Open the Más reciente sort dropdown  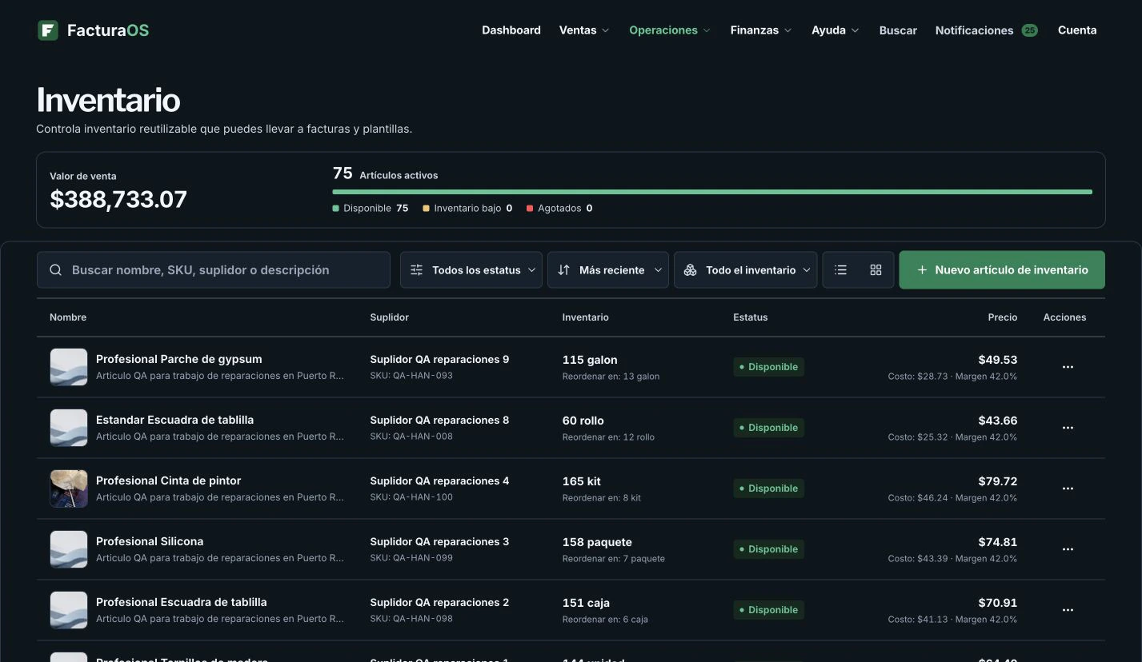pyautogui.click(x=608, y=270)
